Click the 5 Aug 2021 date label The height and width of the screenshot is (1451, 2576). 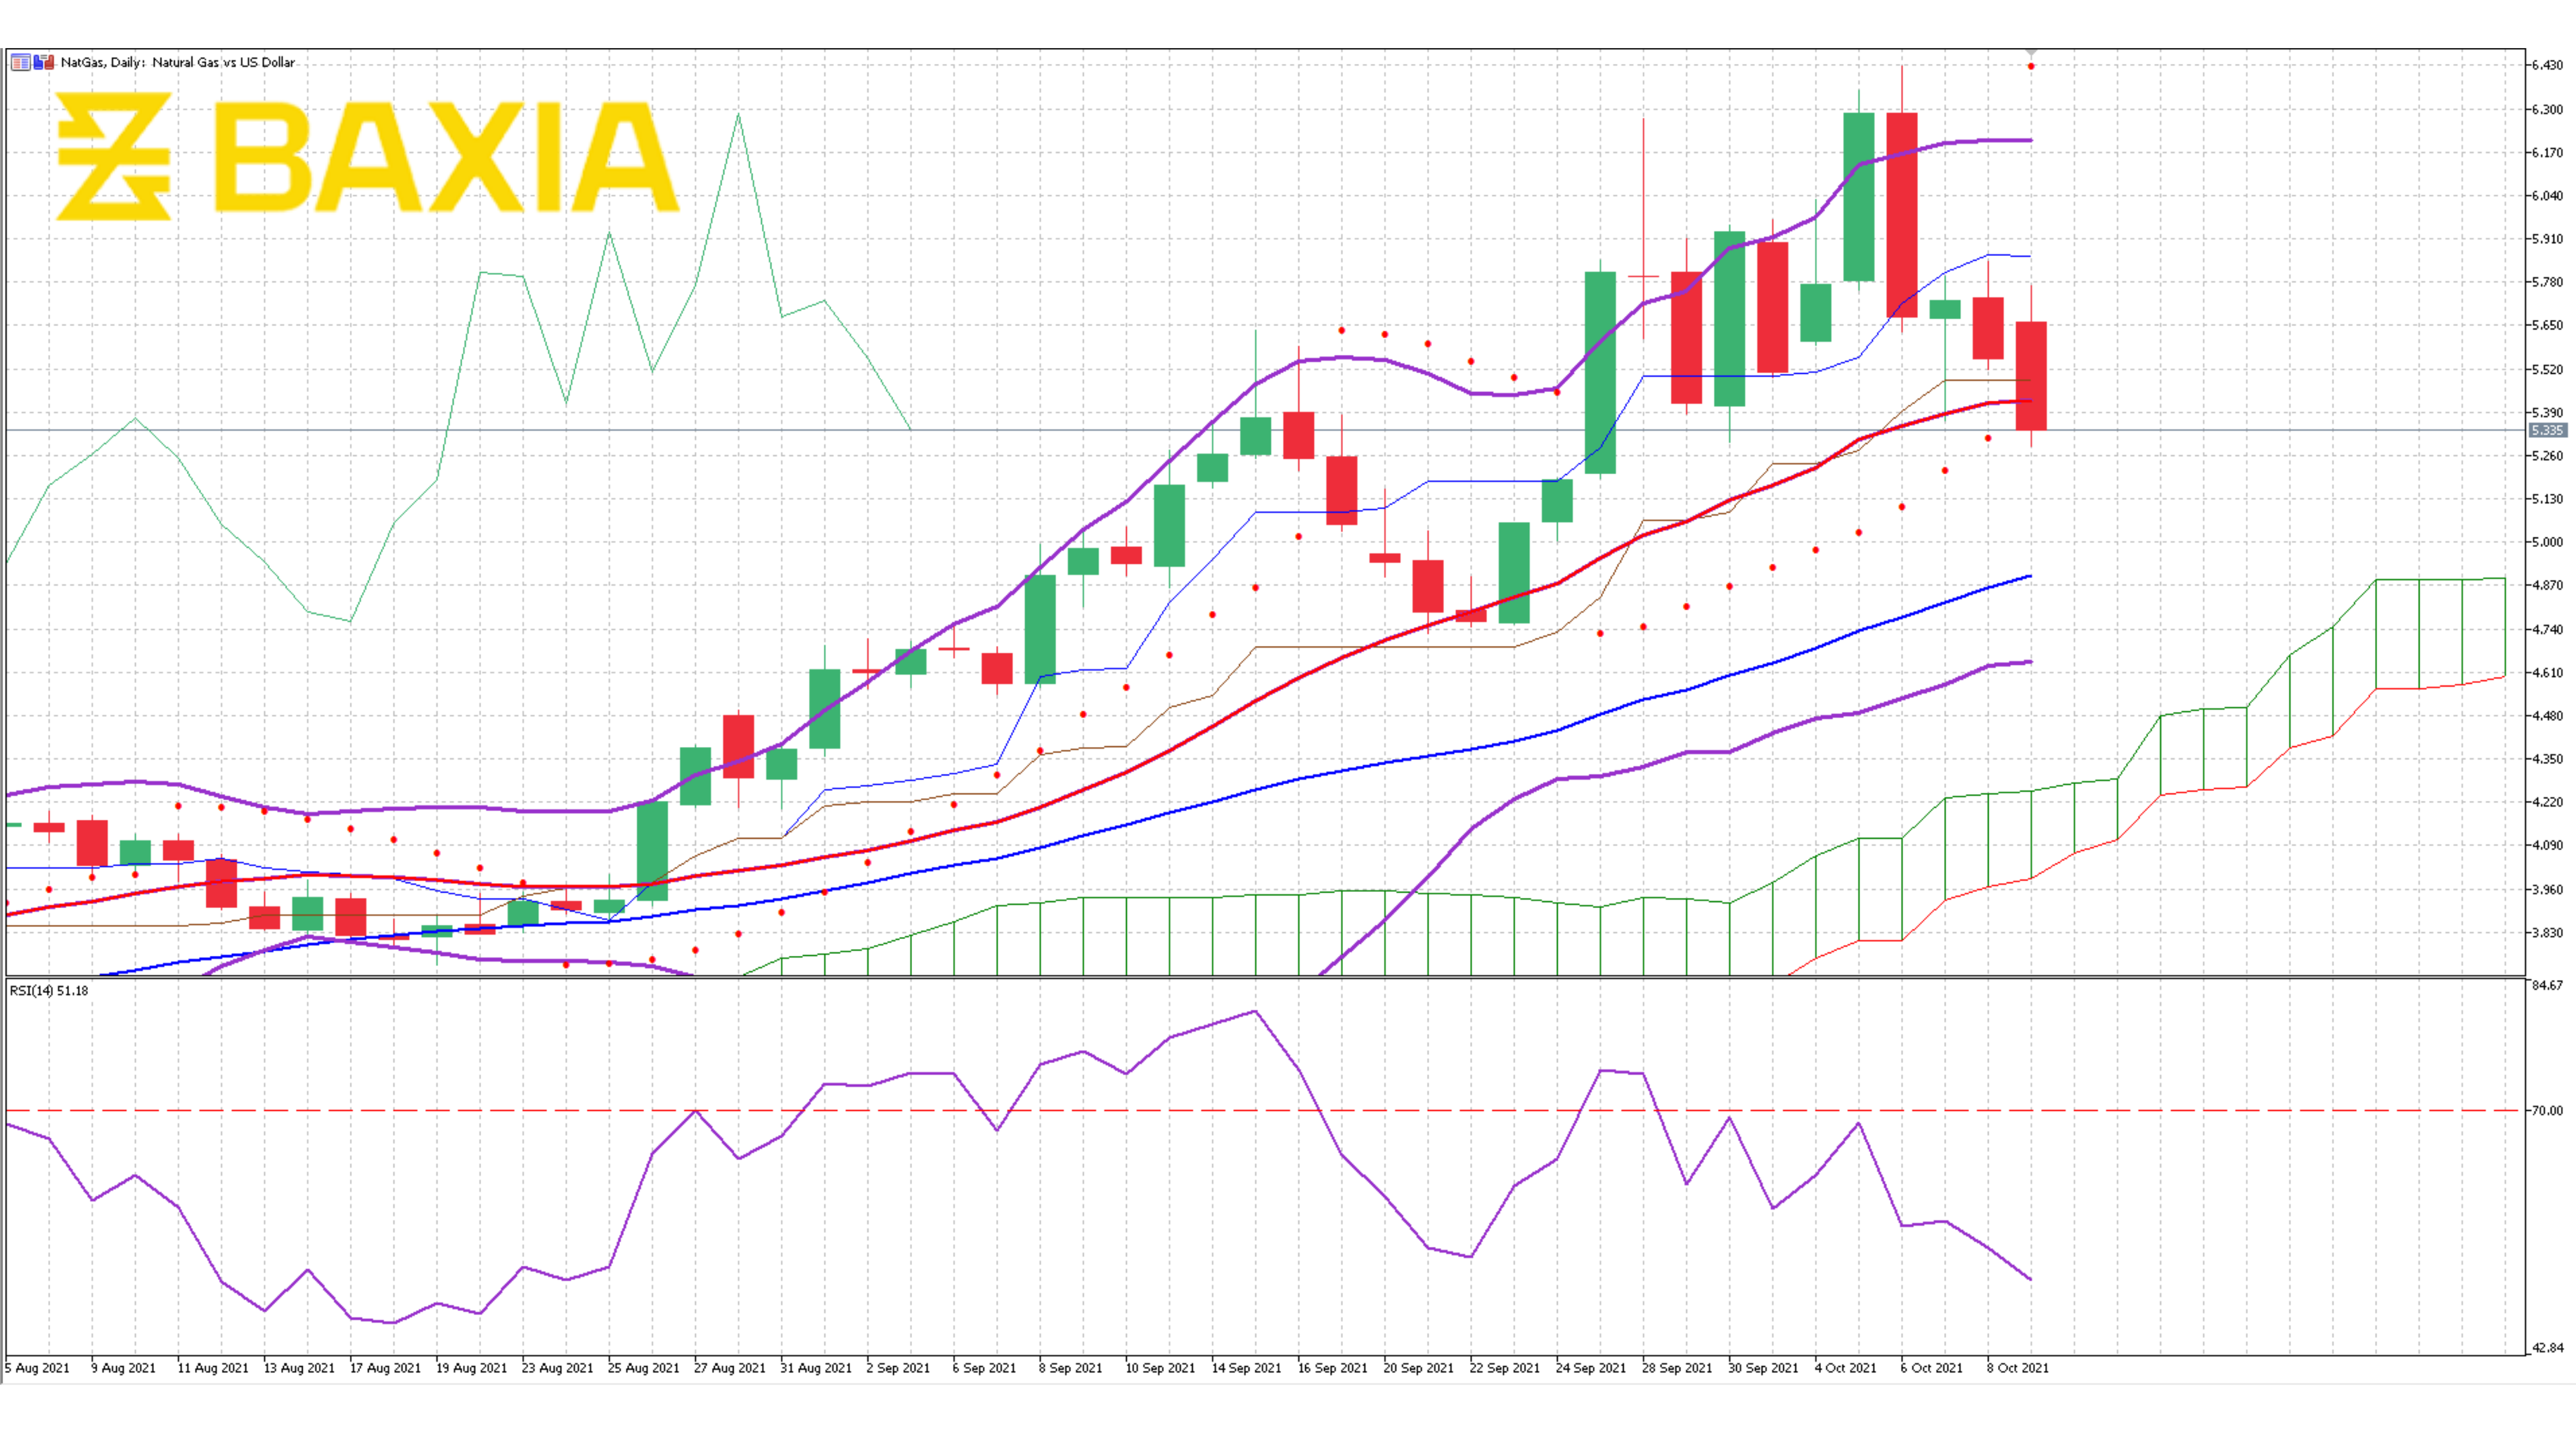click(38, 1367)
